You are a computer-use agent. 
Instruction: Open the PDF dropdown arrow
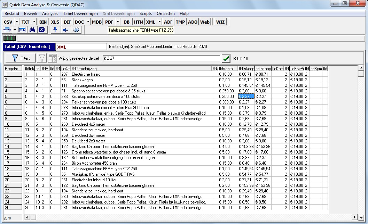(x=118, y=22)
